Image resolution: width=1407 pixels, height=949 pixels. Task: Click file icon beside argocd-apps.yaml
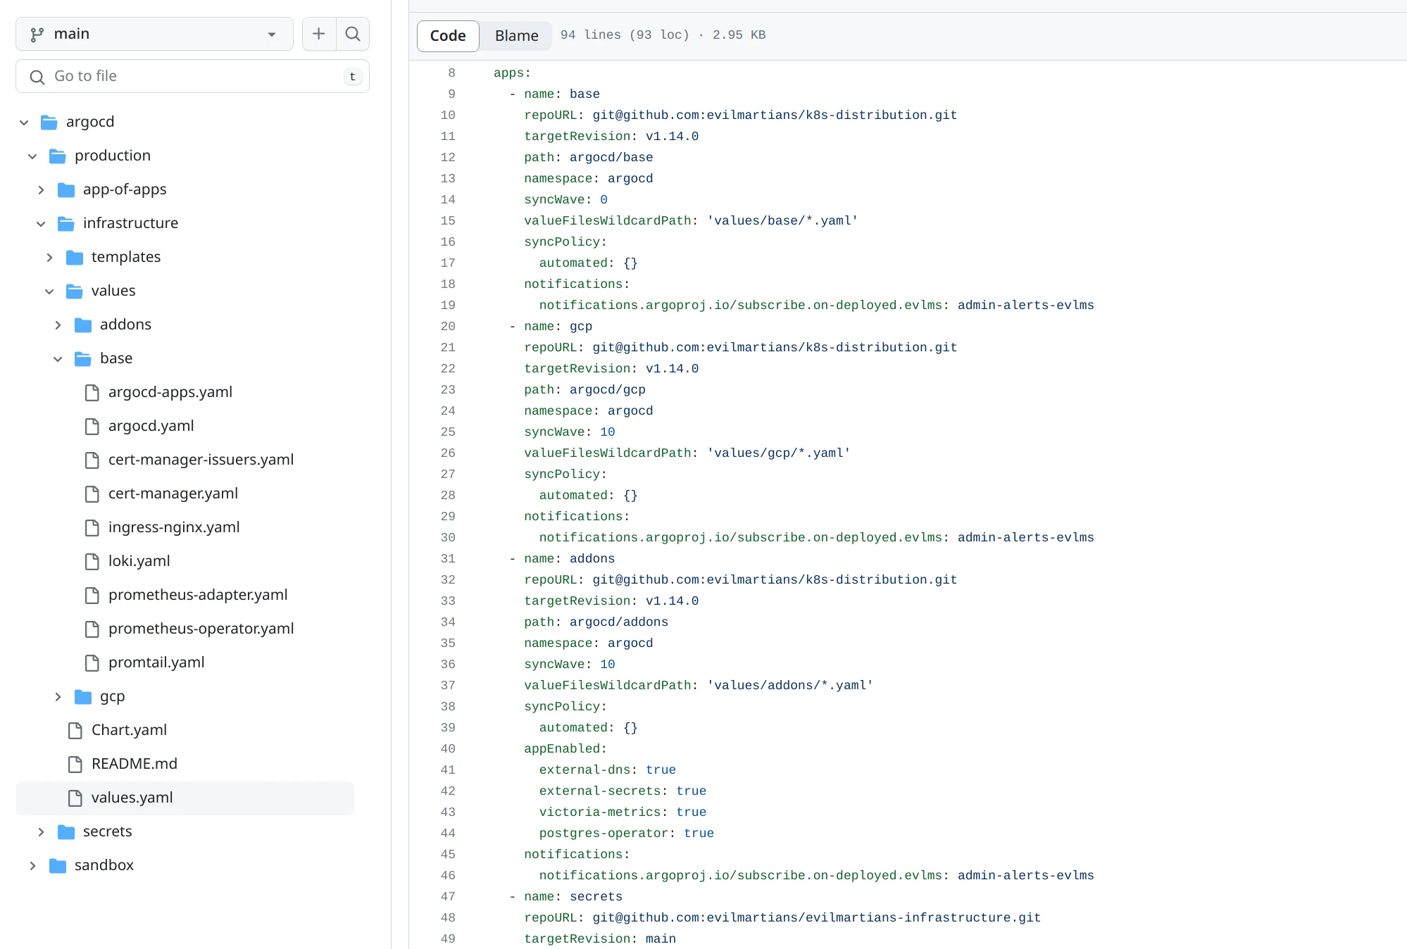(92, 393)
